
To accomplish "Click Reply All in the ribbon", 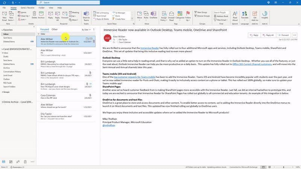I will (58, 16).
